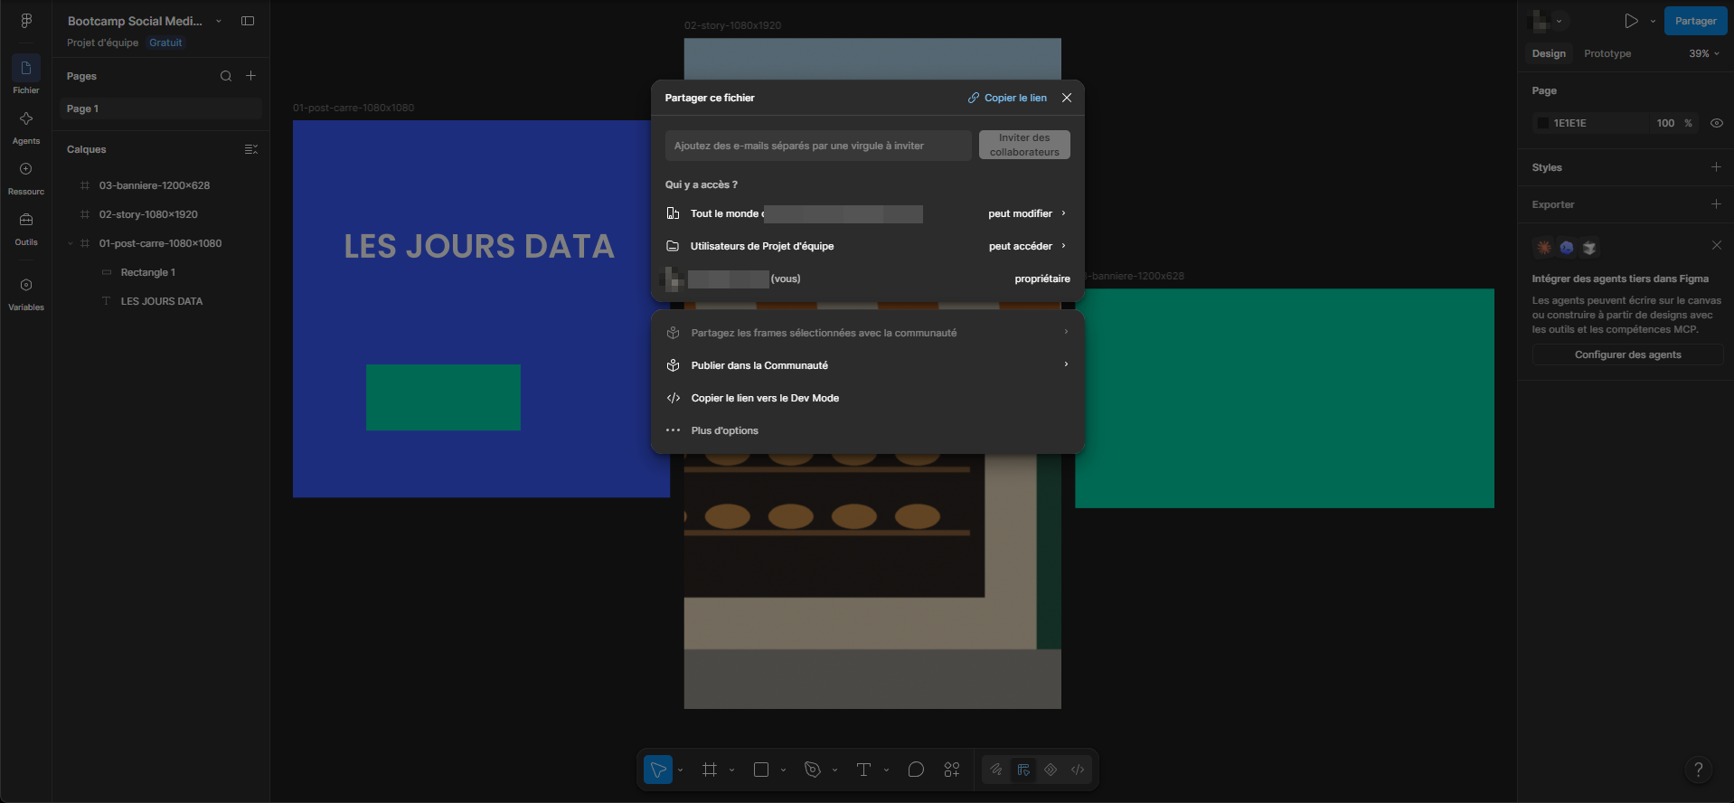Switch to Draw mode icon

tap(995, 770)
